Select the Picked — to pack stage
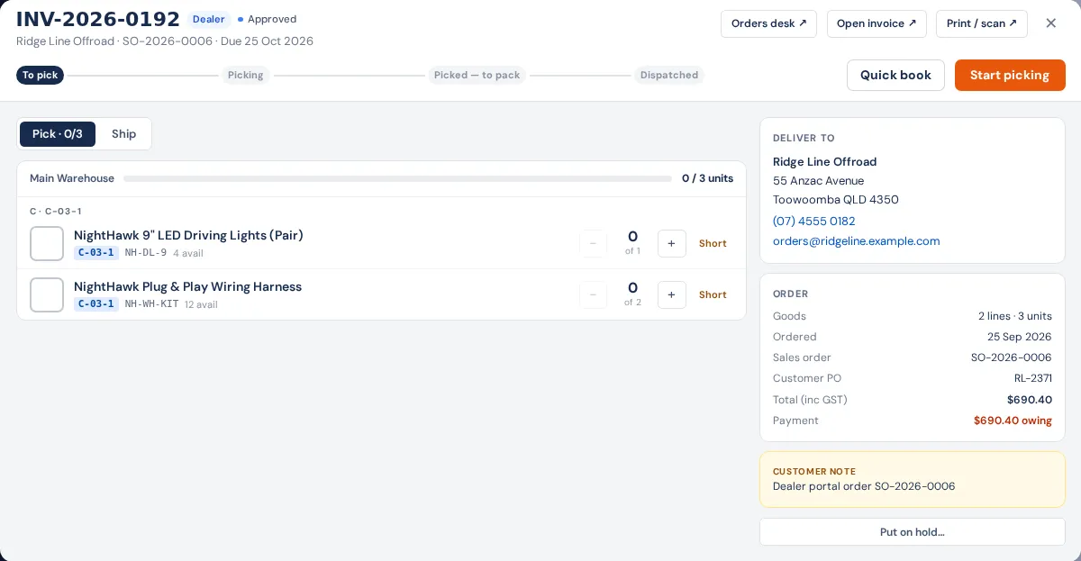Screen dimensions: 1081x561 (x=477, y=75)
